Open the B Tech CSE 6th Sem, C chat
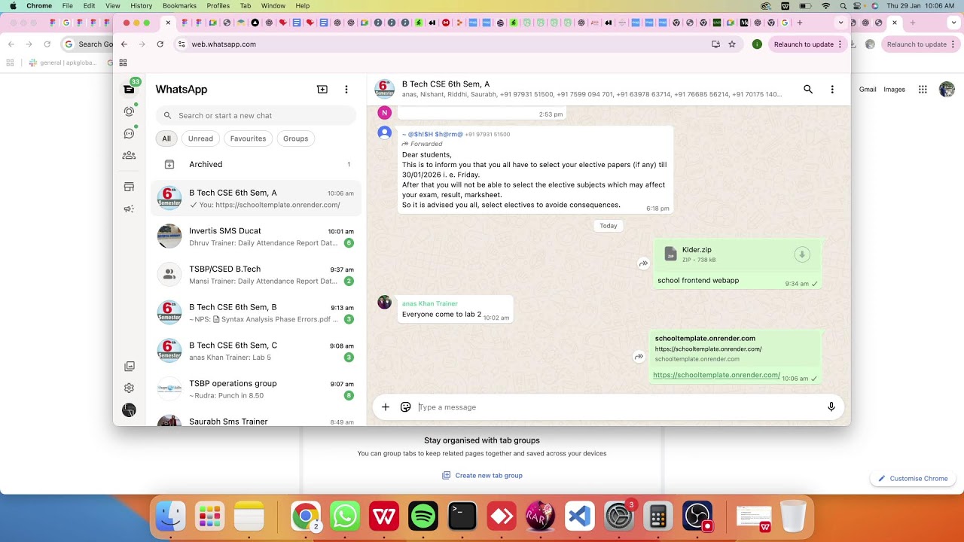Image resolution: width=964 pixels, height=542 pixels. (x=256, y=351)
